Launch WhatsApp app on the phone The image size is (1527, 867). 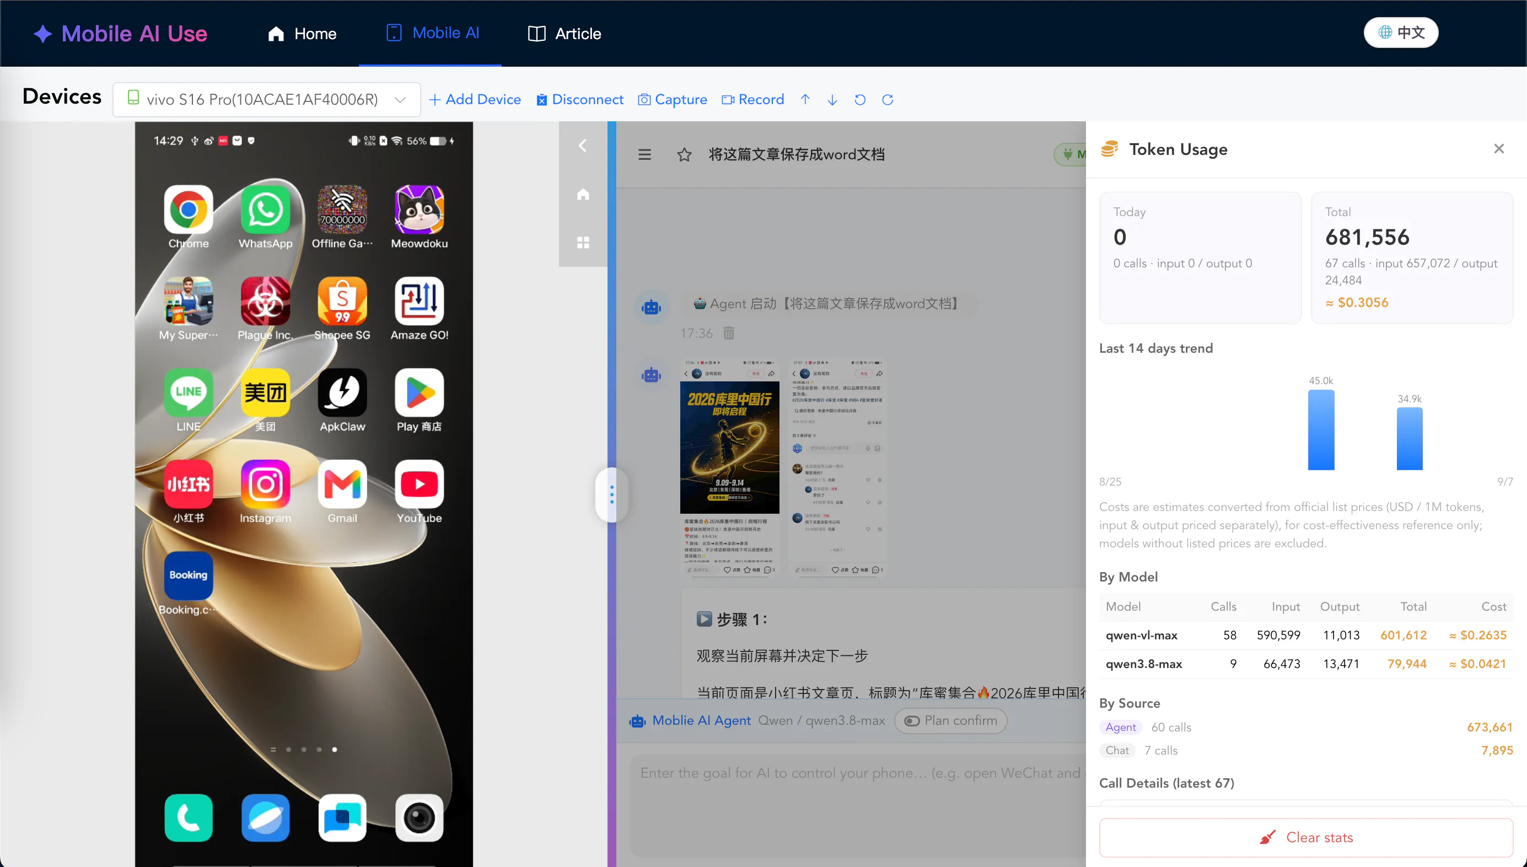click(x=266, y=209)
